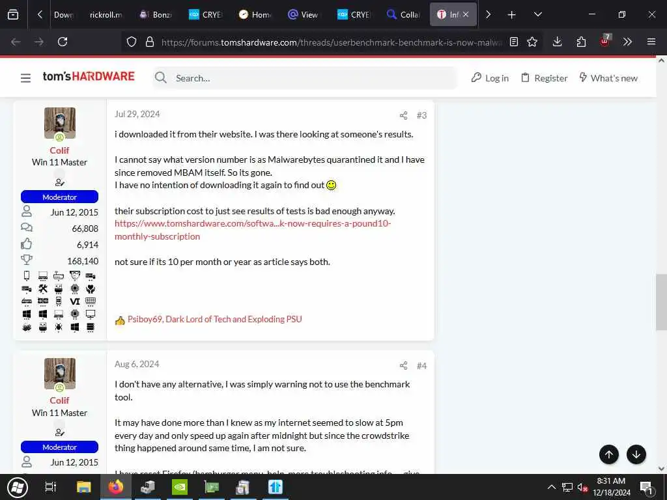
Task: Open the Register link
Action: pos(545,78)
